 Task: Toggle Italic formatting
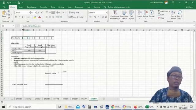point(19,17)
